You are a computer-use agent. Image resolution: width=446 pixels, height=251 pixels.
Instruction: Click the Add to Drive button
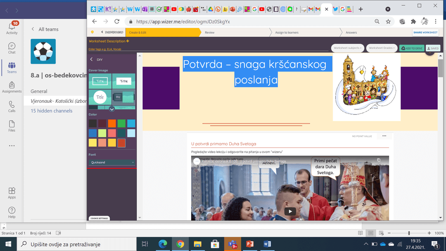[x=412, y=48]
